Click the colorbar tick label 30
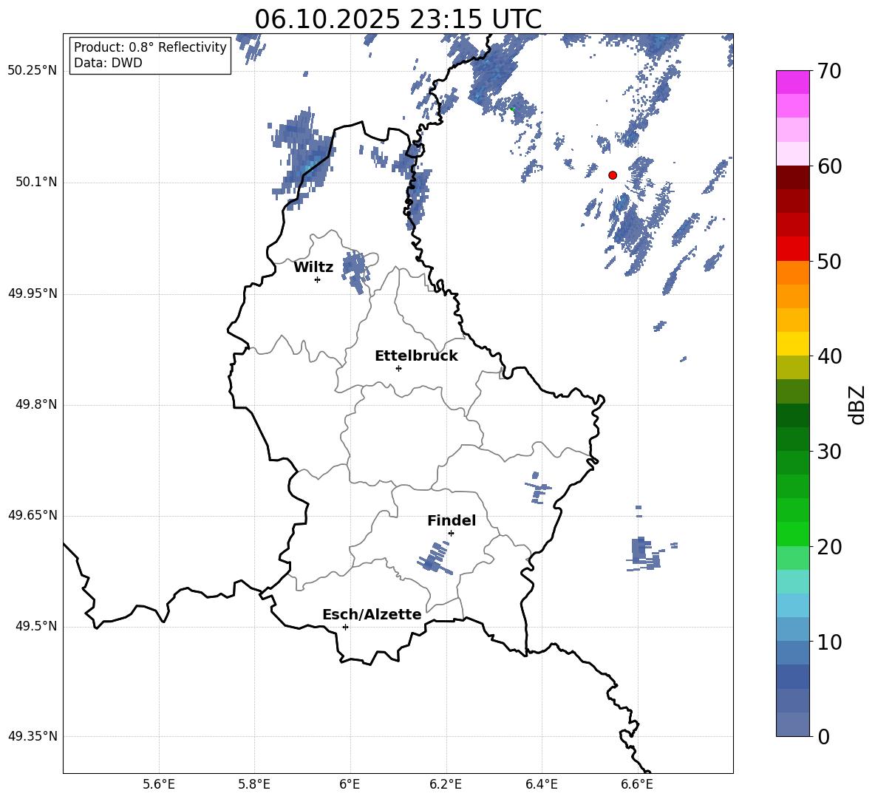This screenshot has height=799, width=875. pos(829,452)
